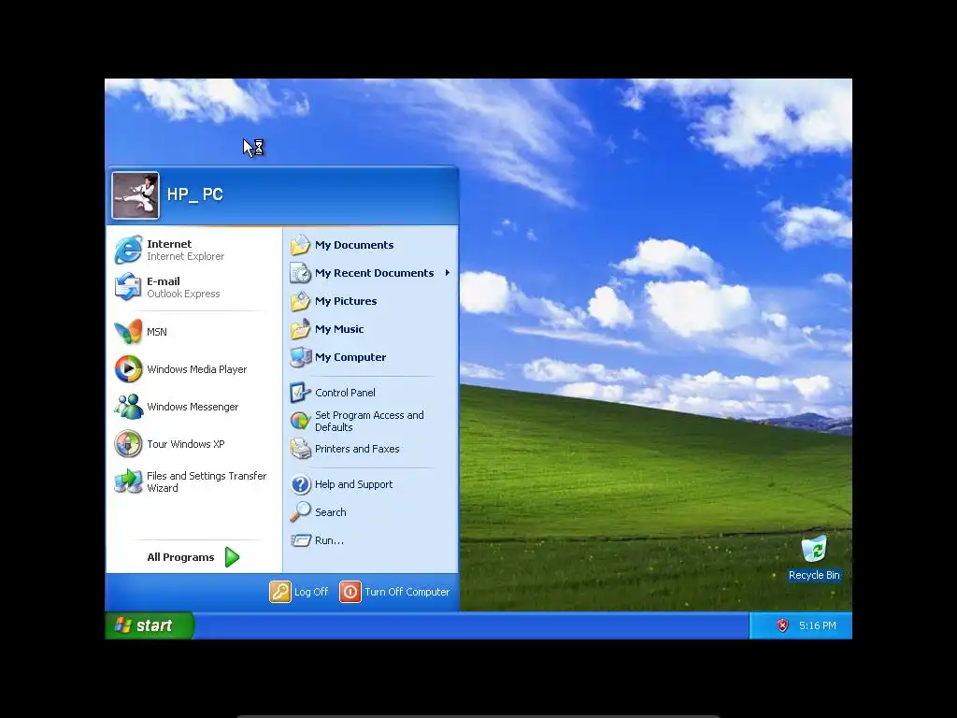Choose Windows Media Player text entry
The width and height of the screenshot is (957, 718).
click(196, 369)
